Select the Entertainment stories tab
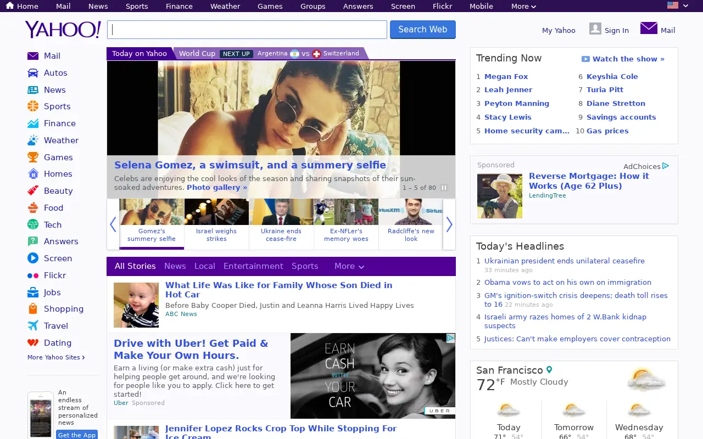703x439 pixels. (253, 266)
